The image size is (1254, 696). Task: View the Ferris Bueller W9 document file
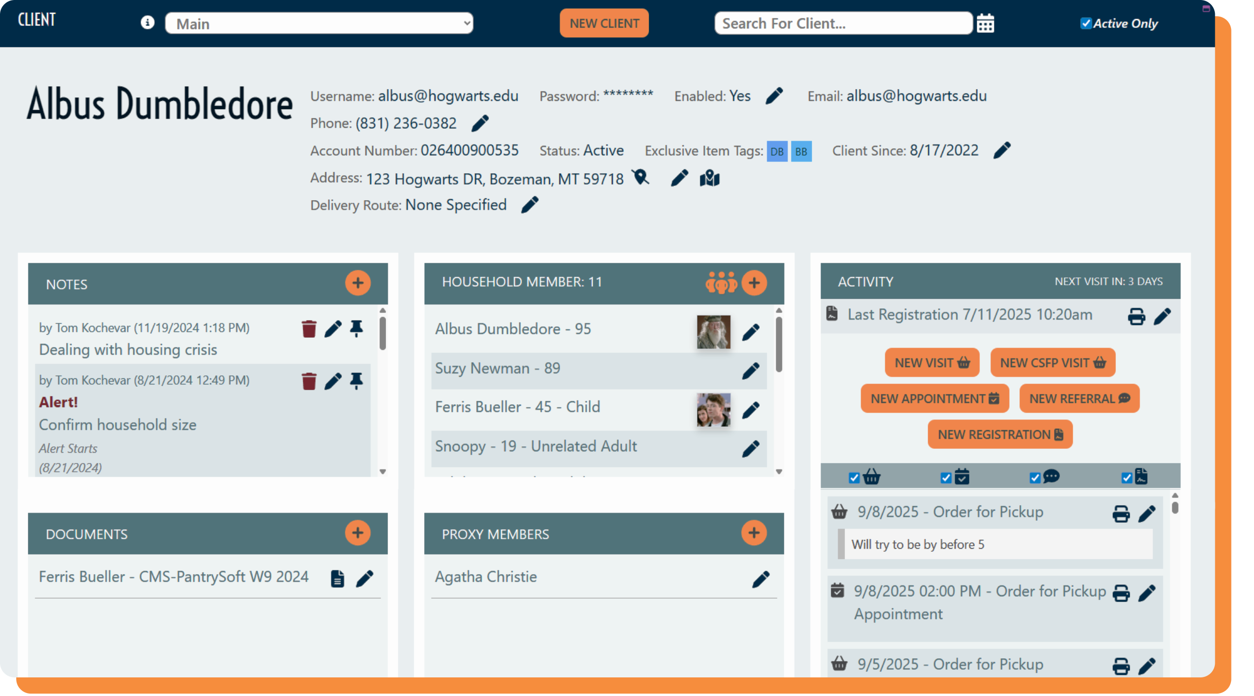(337, 578)
